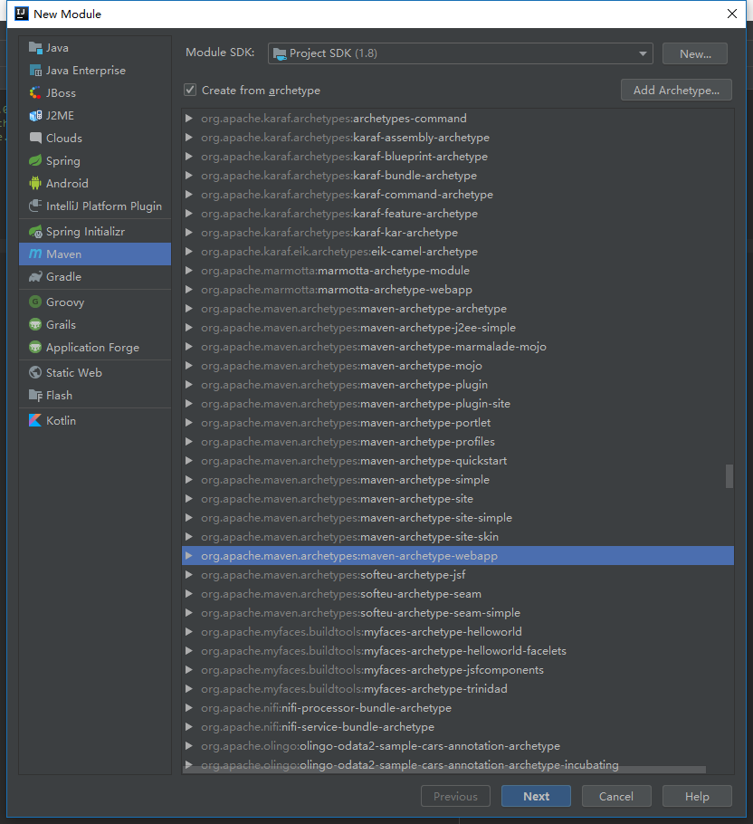Image resolution: width=753 pixels, height=824 pixels.
Task: Click the Application Forge icon
Action: 35,347
